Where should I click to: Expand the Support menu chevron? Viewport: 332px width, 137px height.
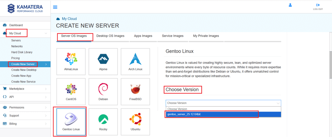click(x=46, y=116)
